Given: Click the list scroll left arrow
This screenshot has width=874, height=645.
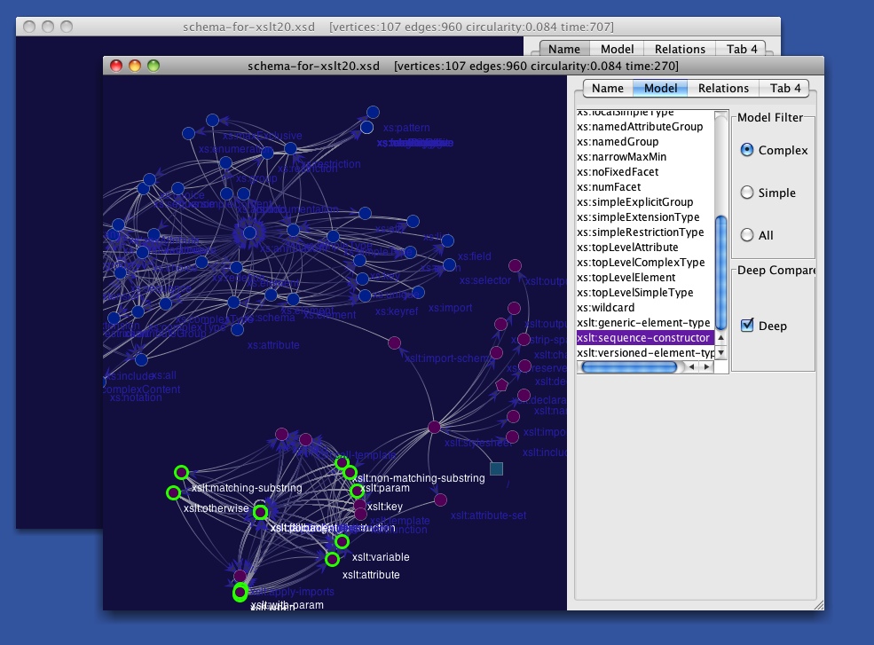Looking at the screenshot, I should [692, 366].
